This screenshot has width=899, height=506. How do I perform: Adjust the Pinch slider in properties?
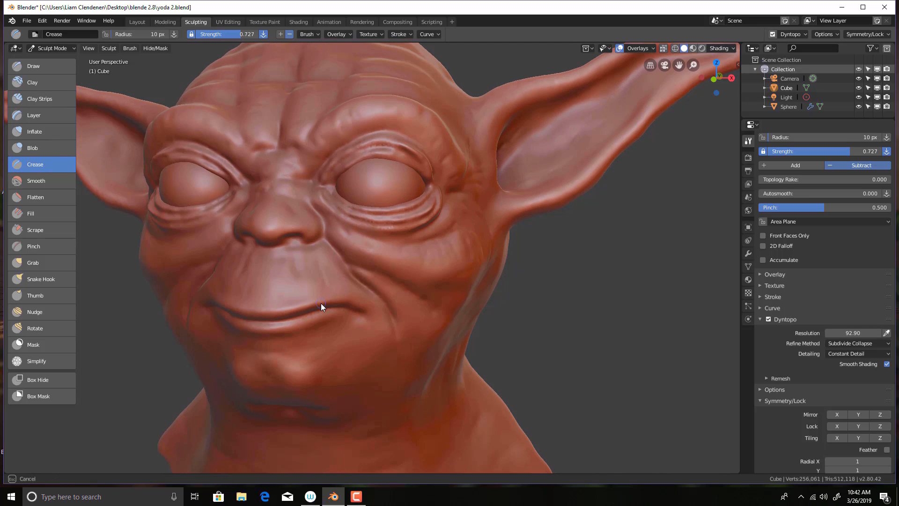click(x=825, y=208)
